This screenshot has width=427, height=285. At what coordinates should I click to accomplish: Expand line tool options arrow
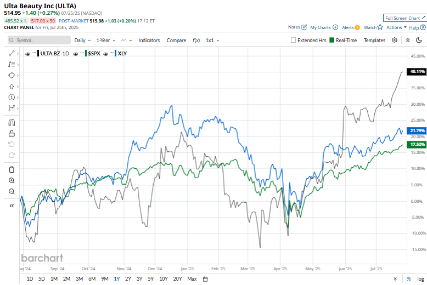(x=18, y=54)
